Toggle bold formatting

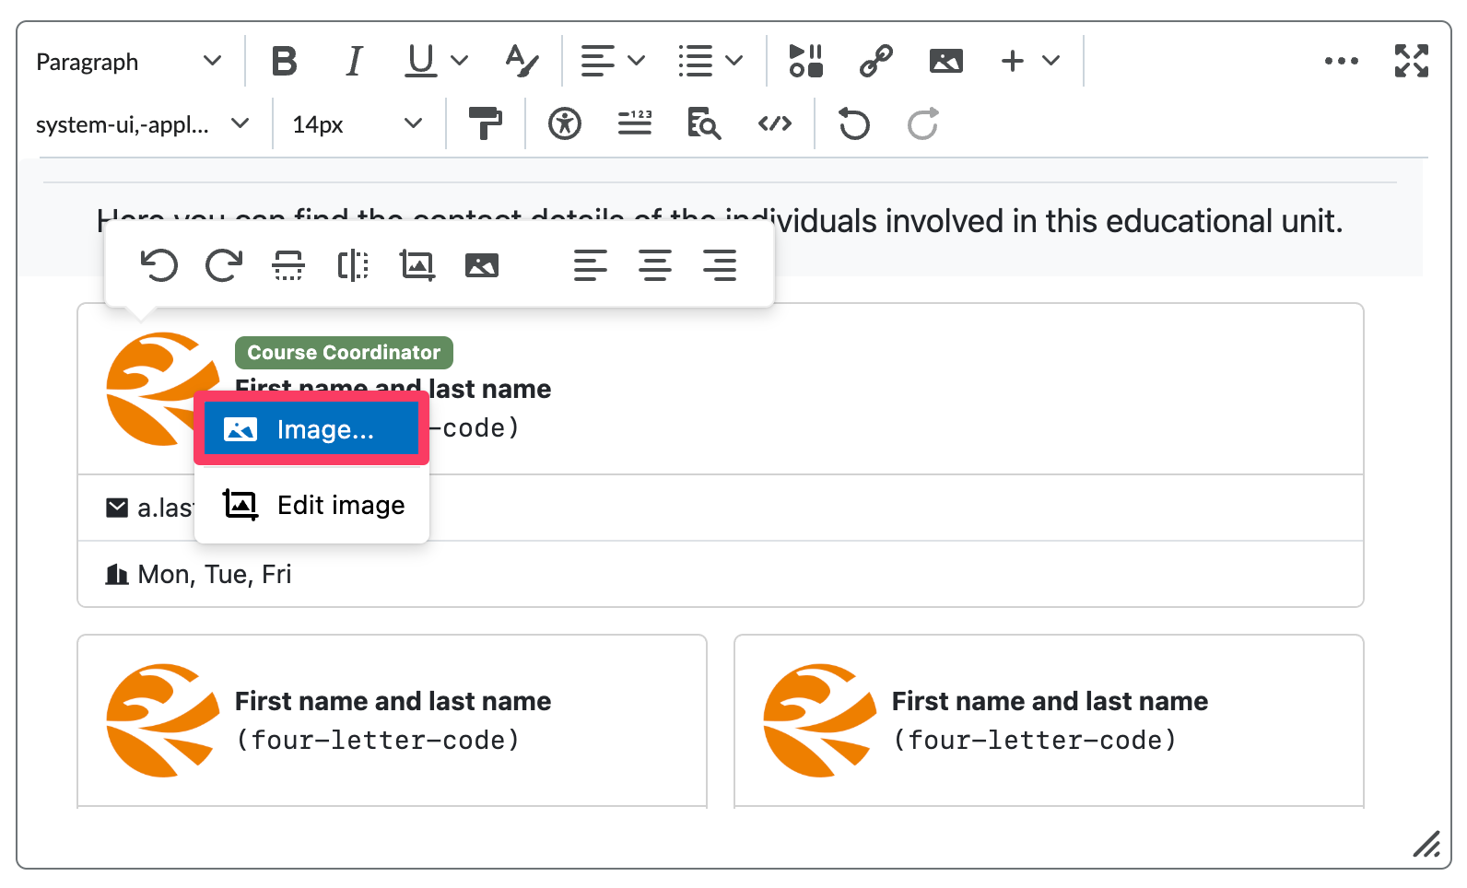284,62
